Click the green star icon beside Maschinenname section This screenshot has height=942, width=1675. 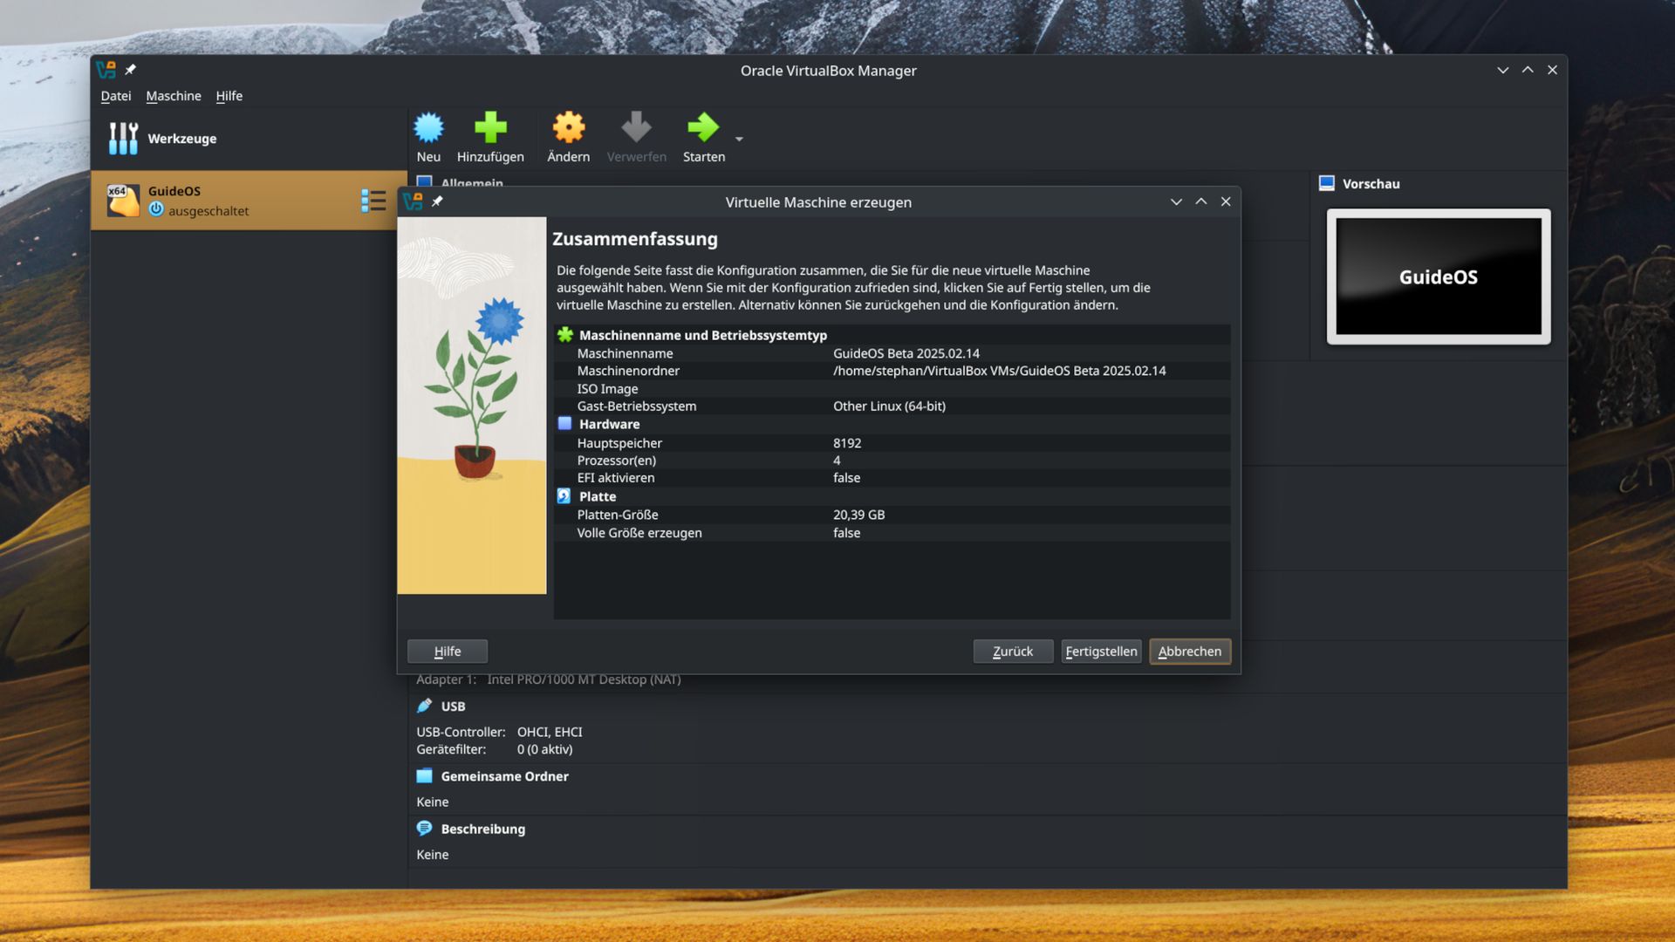[565, 334]
